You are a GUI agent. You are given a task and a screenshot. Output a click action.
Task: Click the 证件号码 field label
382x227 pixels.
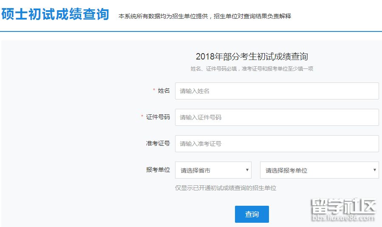click(158, 117)
